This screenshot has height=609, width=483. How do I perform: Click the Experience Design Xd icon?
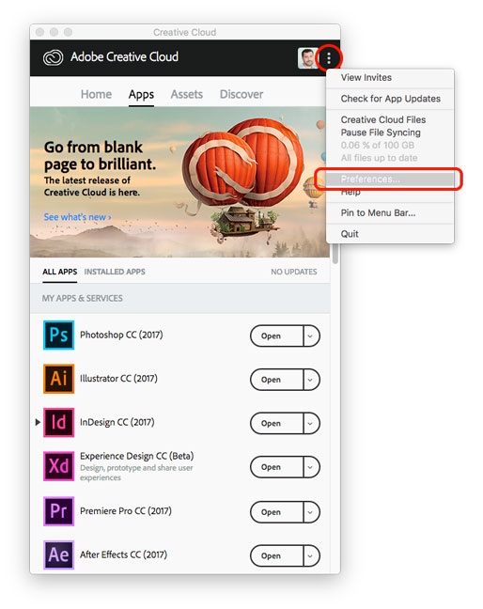pos(58,466)
